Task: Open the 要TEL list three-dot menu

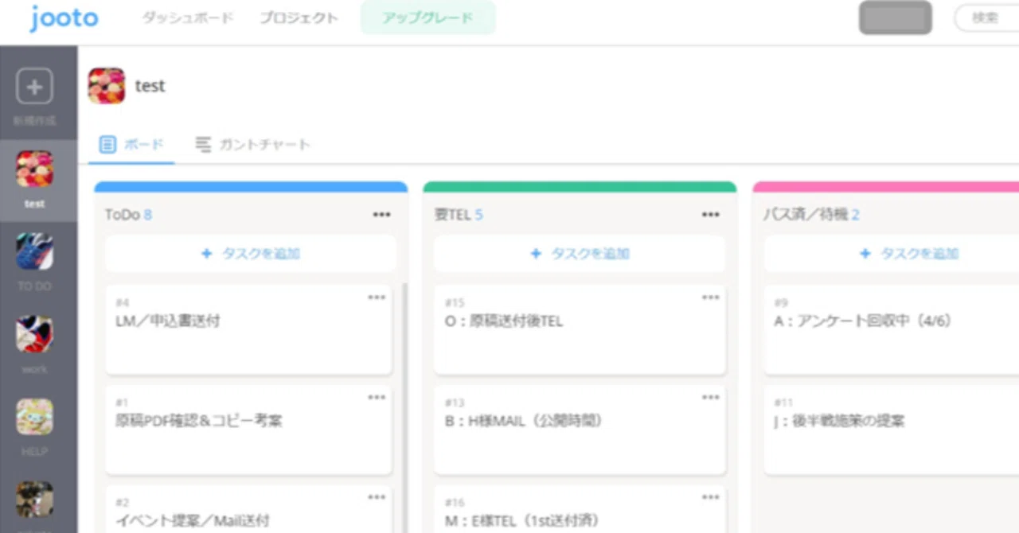Action: click(711, 215)
